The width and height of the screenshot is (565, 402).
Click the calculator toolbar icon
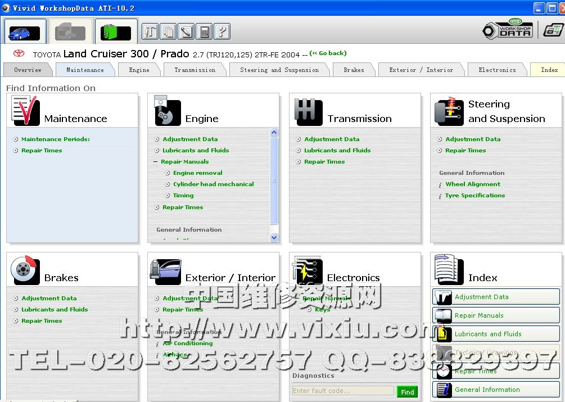tap(204, 31)
